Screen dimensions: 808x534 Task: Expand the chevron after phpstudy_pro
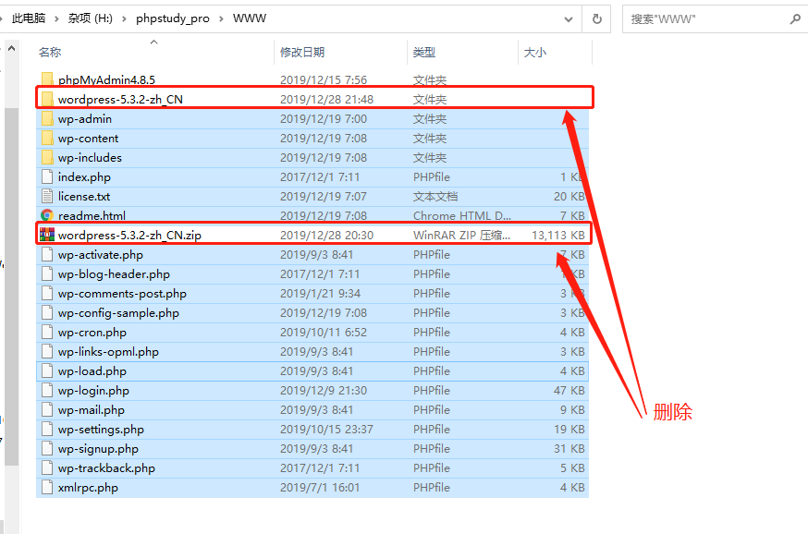pyautogui.click(x=221, y=19)
